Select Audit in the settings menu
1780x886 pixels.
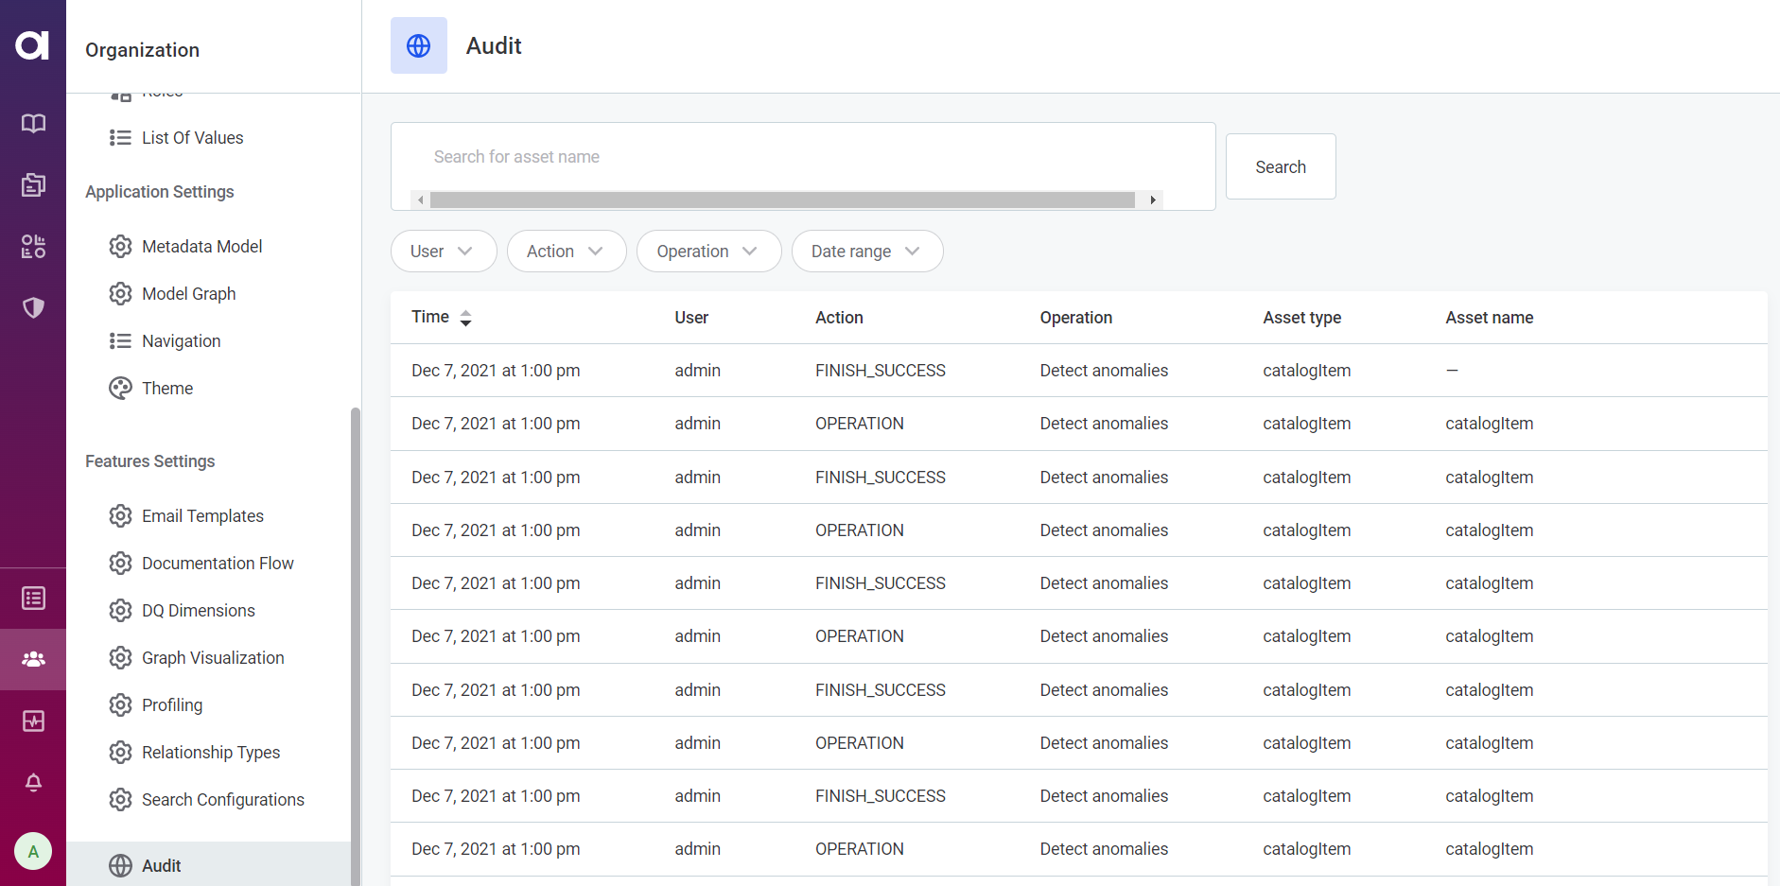coord(161,865)
